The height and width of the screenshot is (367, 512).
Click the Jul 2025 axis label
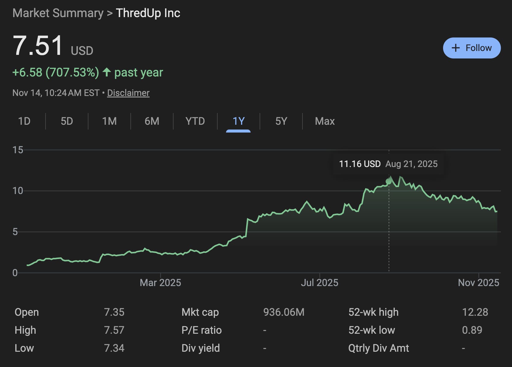pyautogui.click(x=320, y=283)
